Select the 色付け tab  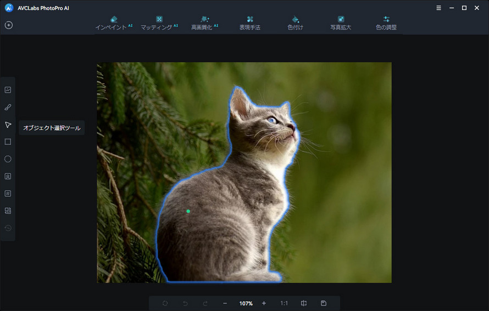pyautogui.click(x=296, y=24)
